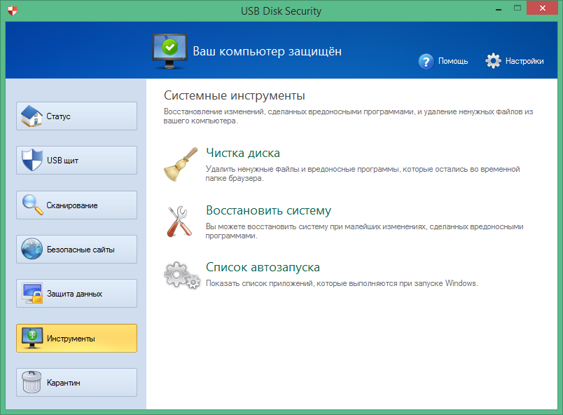Click the description starting with Удалить ненужные файлы
The width and height of the screenshot is (563, 415).
tap(363, 174)
